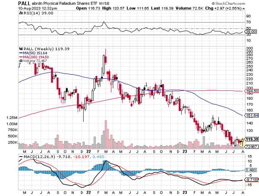Click the black MACD legend line marker
This screenshot has height=196, width=259.
click(x=21, y=156)
